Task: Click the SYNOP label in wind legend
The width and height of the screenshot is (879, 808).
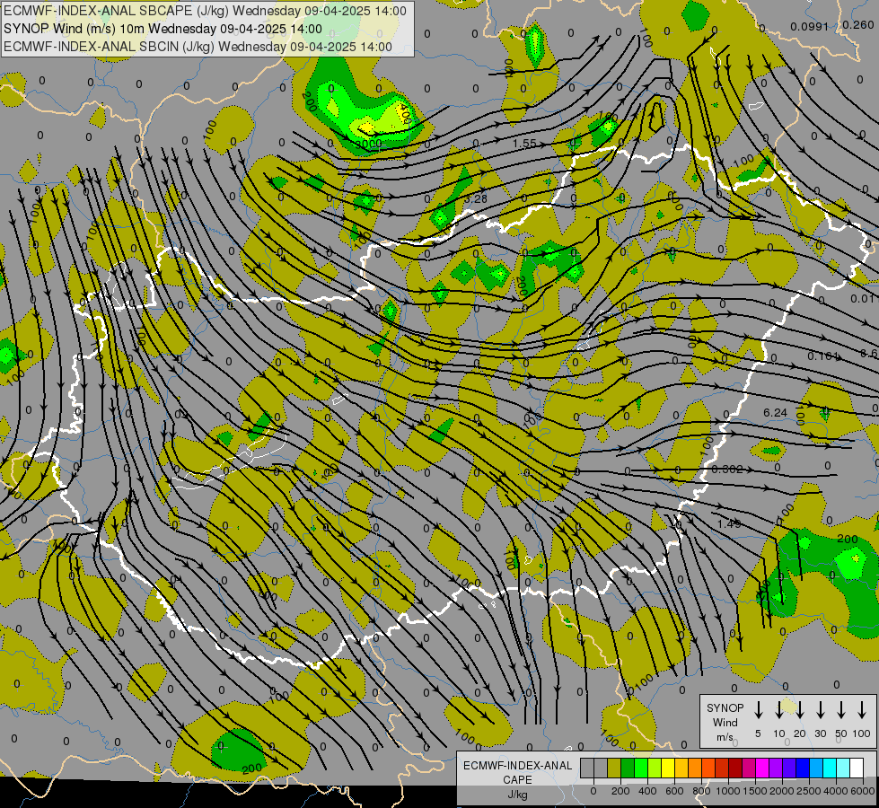Action: [725, 707]
